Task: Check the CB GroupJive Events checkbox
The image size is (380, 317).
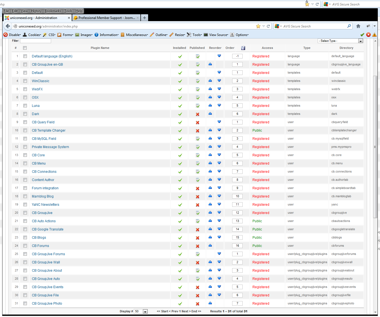Action: (x=25, y=287)
